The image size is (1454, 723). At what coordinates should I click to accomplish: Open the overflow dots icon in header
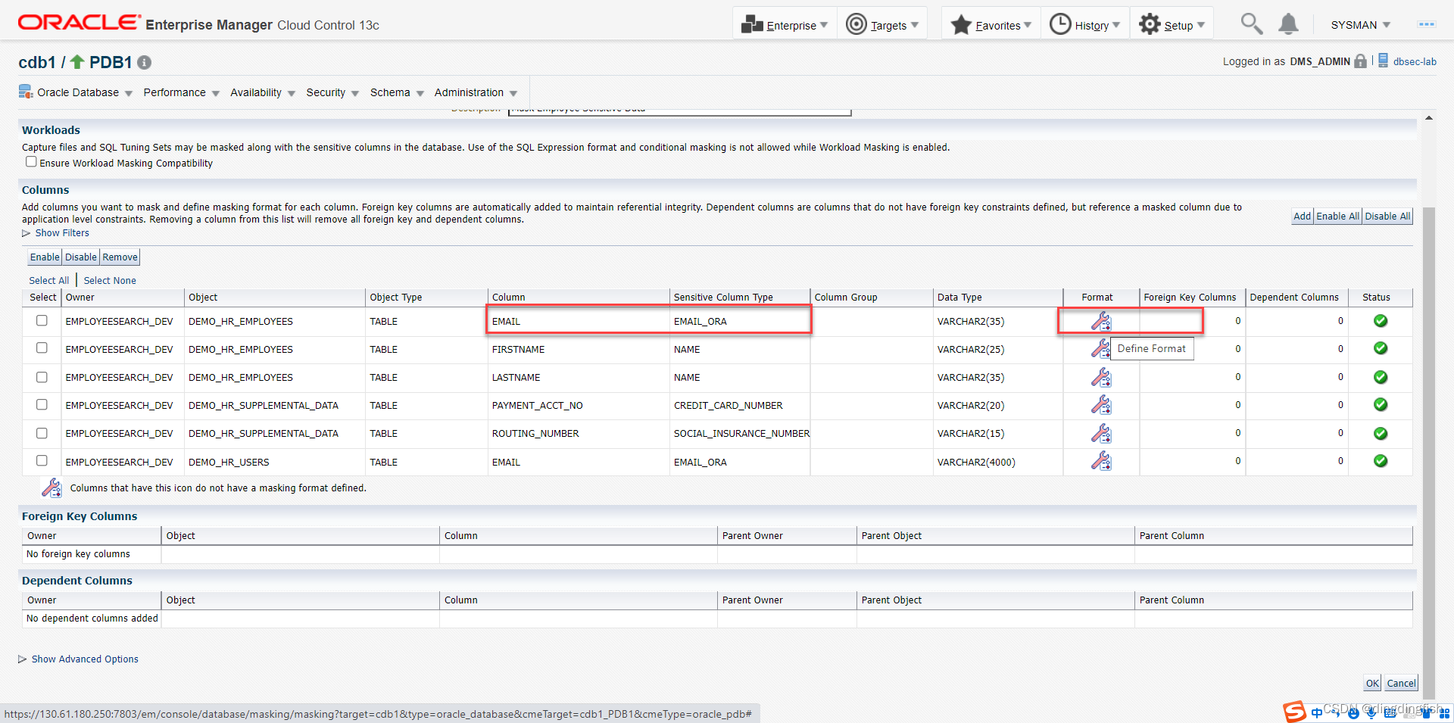(x=1427, y=24)
